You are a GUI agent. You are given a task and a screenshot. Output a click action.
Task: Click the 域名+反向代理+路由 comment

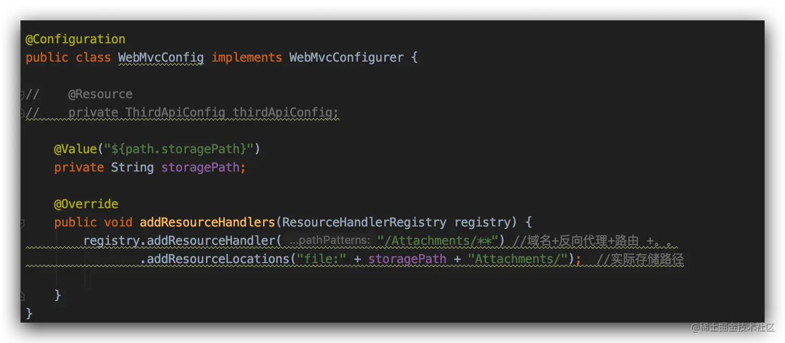click(x=594, y=241)
